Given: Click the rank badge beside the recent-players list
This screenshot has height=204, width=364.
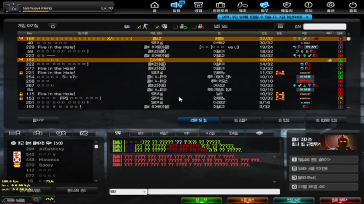Looking at the screenshot, I should click(x=17, y=159).
